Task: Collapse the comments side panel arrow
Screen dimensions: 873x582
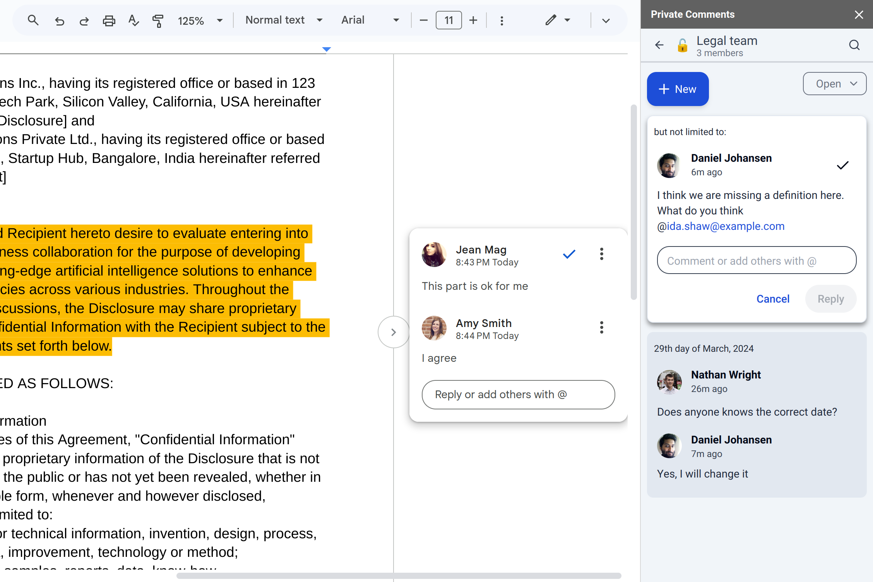Action: click(x=393, y=332)
